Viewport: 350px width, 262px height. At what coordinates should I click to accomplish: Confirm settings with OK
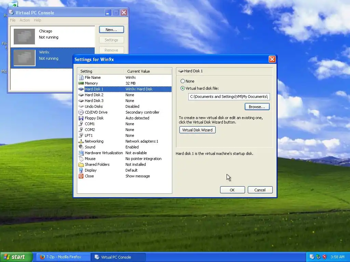pyautogui.click(x=232, y=190)
